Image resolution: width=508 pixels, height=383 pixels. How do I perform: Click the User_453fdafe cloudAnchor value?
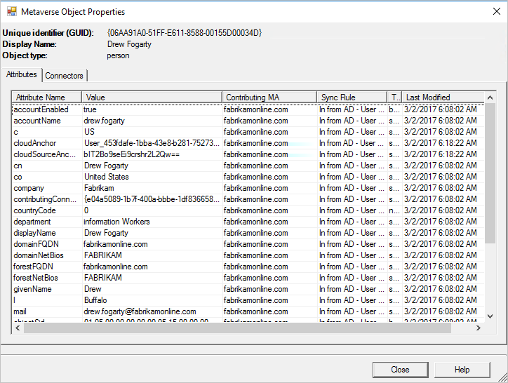pyautogui.click(x=152, y=143)
